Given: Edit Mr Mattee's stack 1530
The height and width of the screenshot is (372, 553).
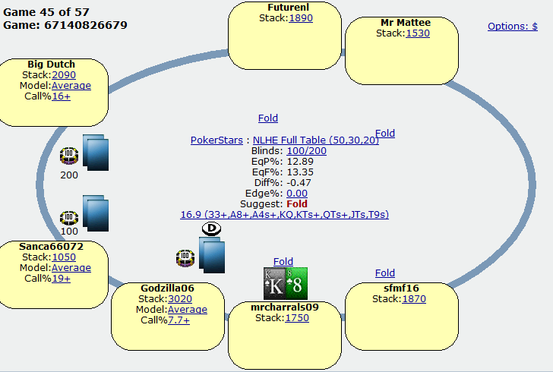Looking at the screenshot, I should pyautogui.click(x=418, y=33).
